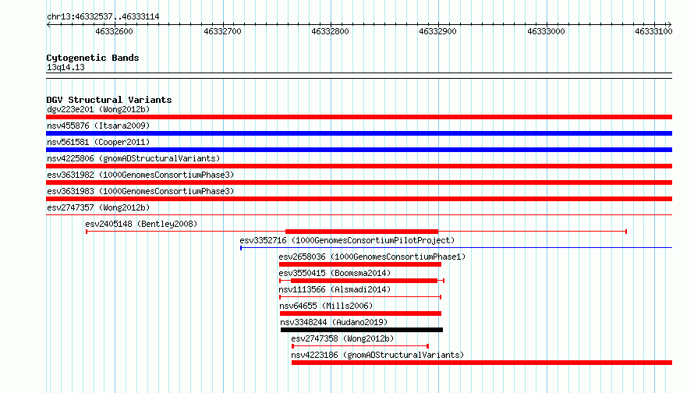
Task: Click the chr13:46332537..46333114 coordinates label
Action: tap(103, 17)
